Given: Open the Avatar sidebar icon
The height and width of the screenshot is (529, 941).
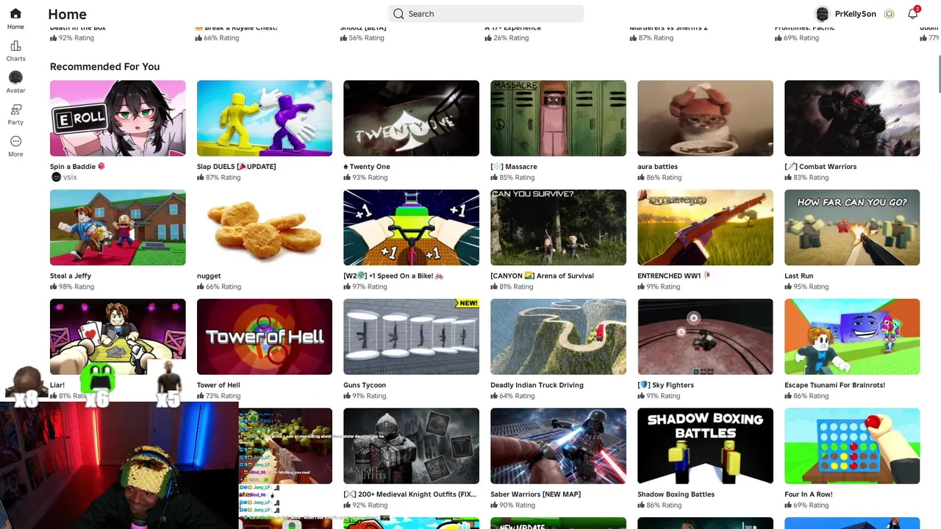Looking at the screenshot, I should (x=15, y=77).
